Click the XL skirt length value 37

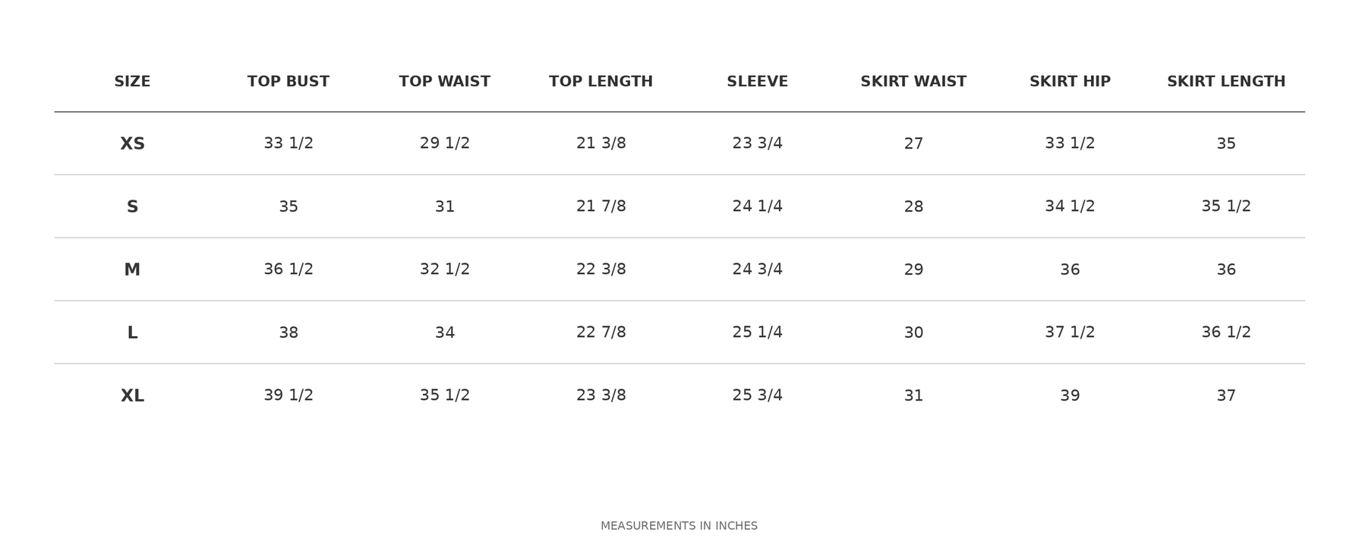1226,396
